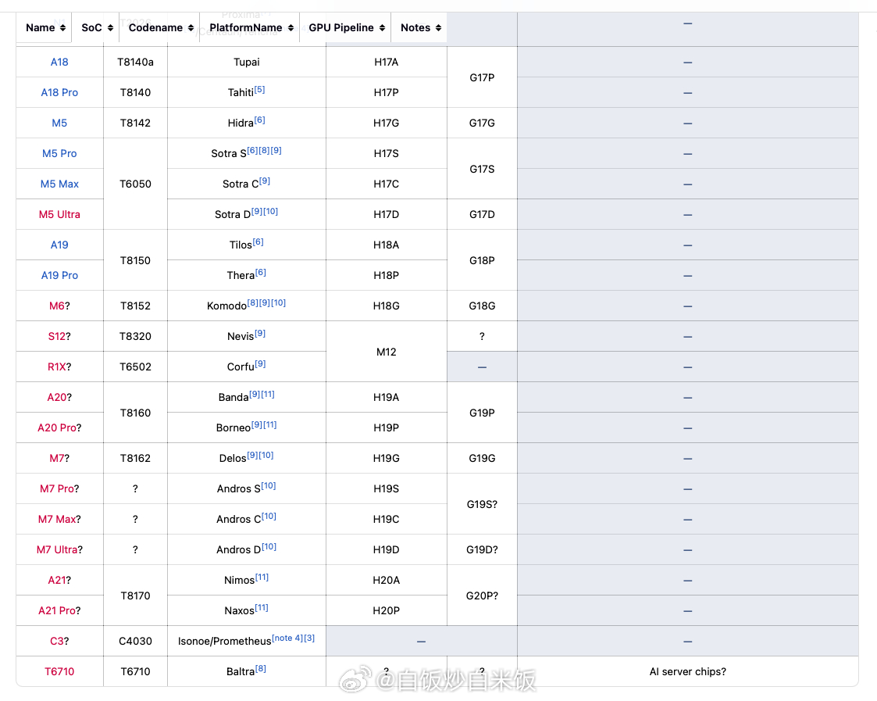
Task: Open the A18 Pro chip link
Action: click(x=59, y=92)
